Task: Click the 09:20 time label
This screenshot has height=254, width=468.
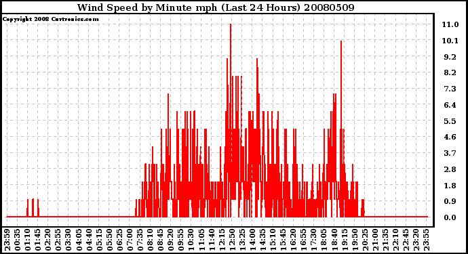Action: (x=171, y=240)
